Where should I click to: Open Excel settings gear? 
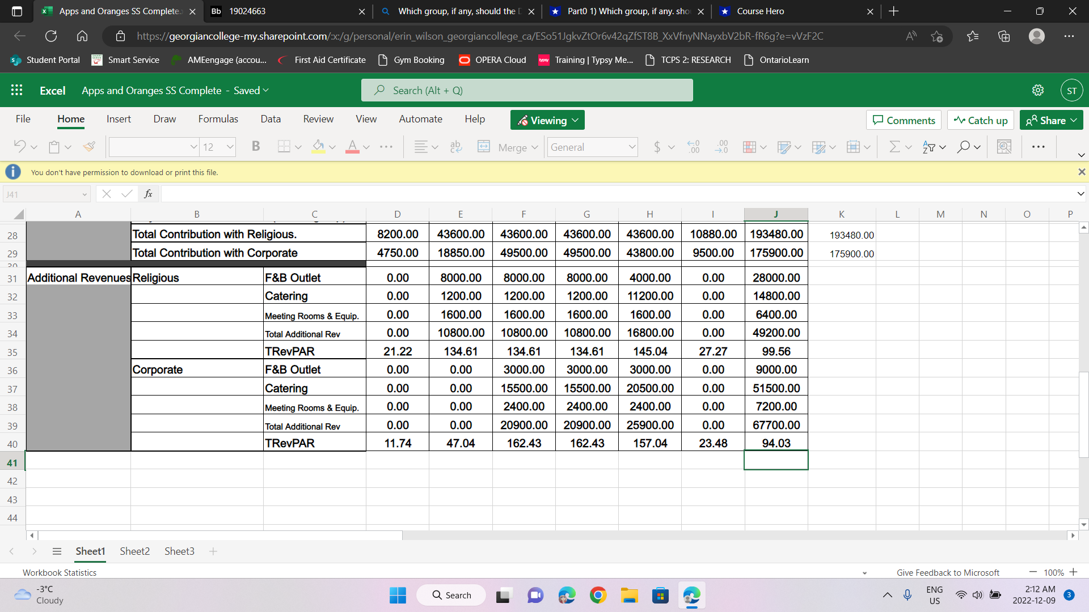tap(1037, 90)
